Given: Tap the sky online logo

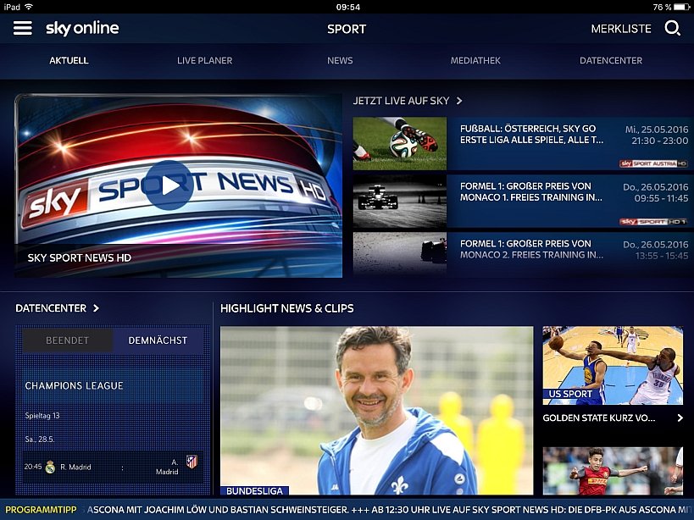Looking at the screenshot, I should pos(82,28).
